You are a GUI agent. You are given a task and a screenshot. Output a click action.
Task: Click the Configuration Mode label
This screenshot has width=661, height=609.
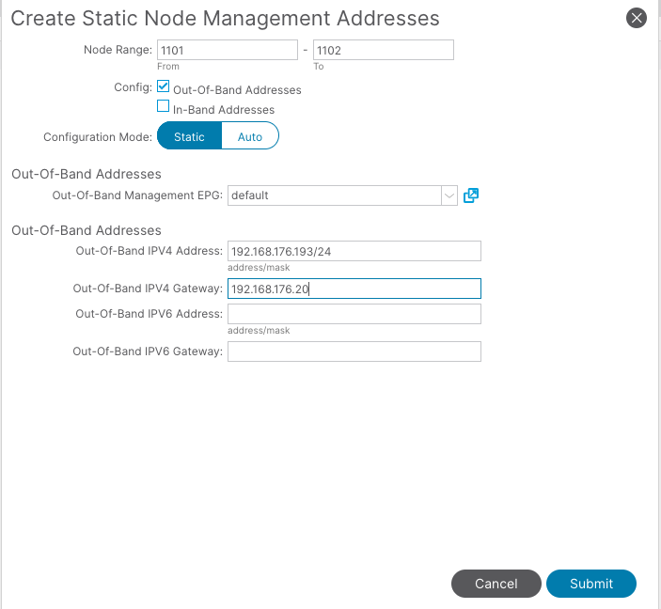pos(98,137)
